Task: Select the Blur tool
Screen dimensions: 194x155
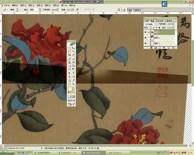Action: pos(69,69)
